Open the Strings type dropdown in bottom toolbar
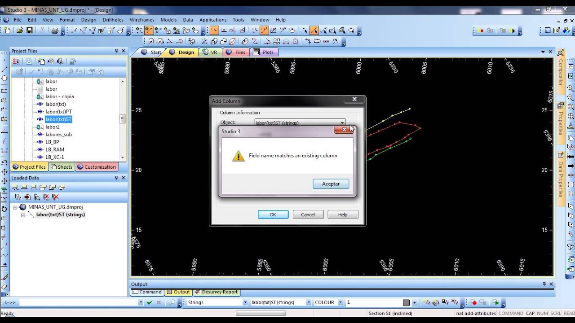The image size is (575, 323). coord(245,302)
